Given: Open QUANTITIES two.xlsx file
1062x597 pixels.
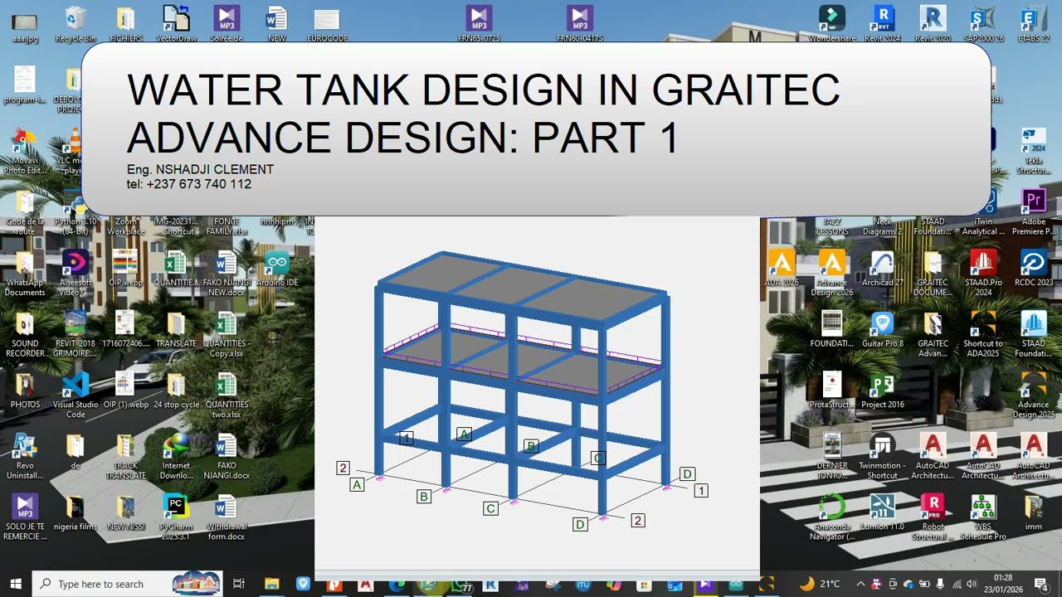Looking at the screenshot, I should tap(227, 395).
